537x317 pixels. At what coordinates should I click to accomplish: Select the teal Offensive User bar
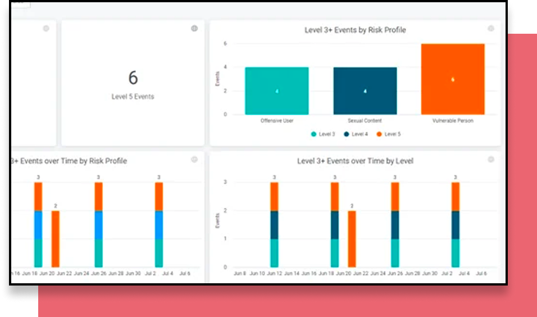click(276, 91)
